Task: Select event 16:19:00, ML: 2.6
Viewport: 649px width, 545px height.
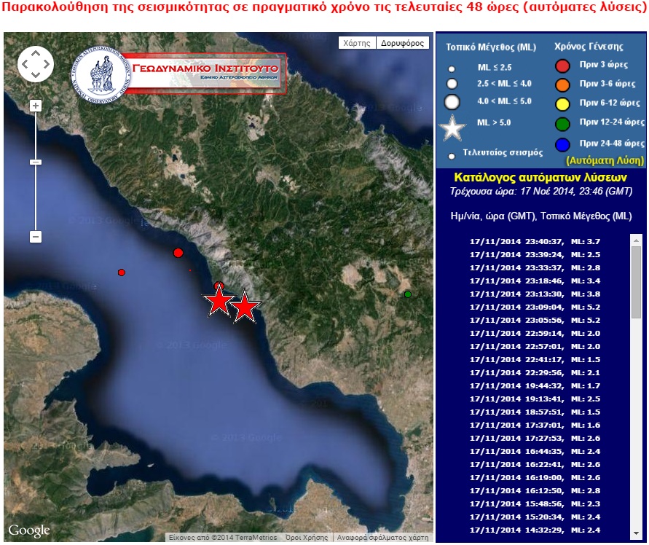Action: tap(535, 477)
